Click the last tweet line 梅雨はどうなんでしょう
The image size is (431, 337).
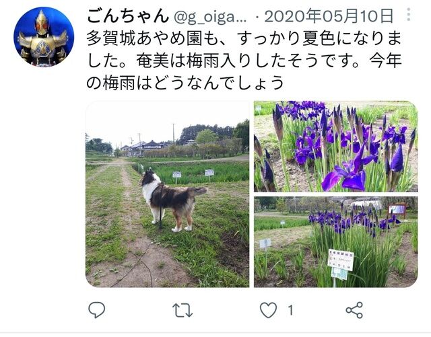click(x=193, y=82)
